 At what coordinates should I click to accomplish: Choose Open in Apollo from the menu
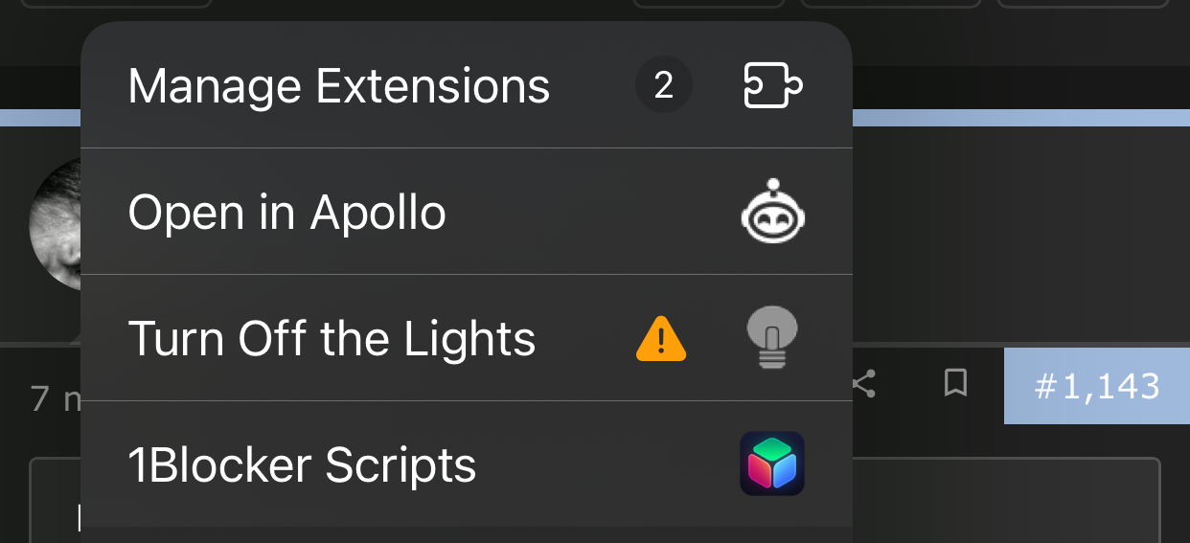click(467, 212)
